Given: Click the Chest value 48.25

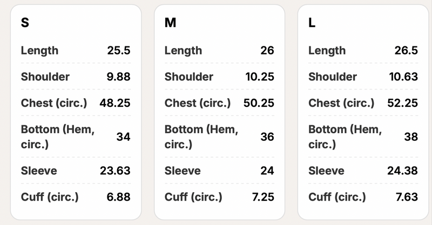Looking at the screenshot, I should pyautogui.click(x=115, y=103).
